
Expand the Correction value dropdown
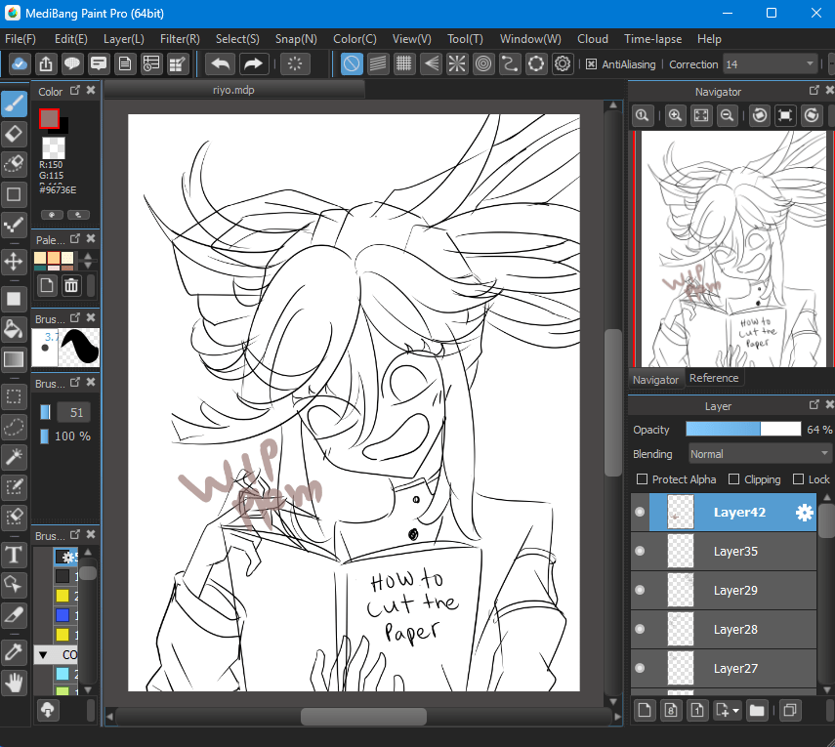tap(810, 64)
